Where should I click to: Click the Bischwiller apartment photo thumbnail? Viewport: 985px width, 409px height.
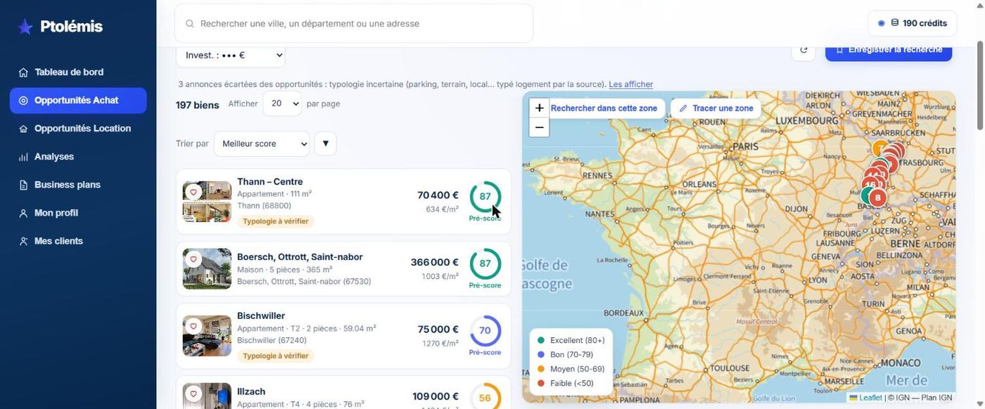[207, 336]
